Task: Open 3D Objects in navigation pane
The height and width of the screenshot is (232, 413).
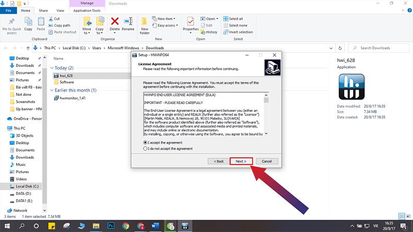Action: (x=22, y=136)
